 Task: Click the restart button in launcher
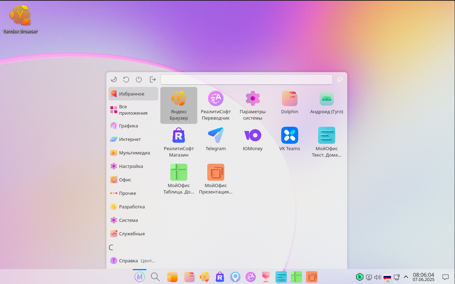126,80
